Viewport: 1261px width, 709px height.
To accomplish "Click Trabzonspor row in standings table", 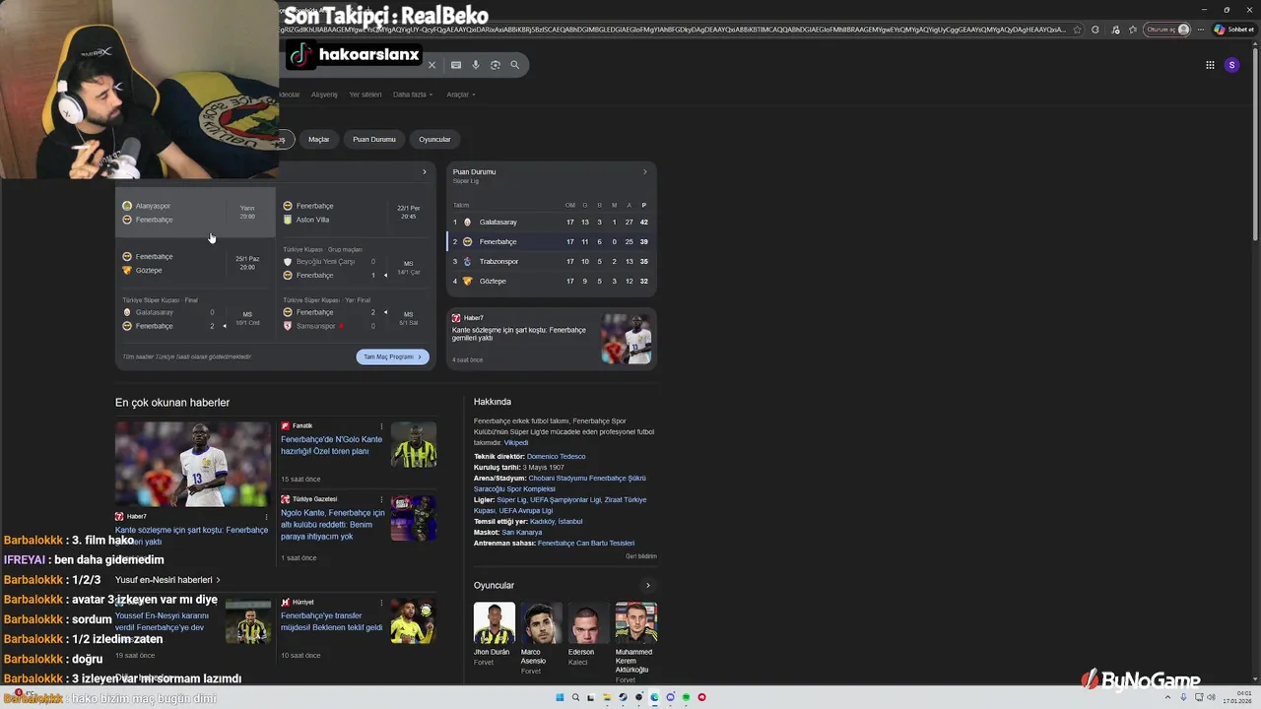I will [552, 261].
